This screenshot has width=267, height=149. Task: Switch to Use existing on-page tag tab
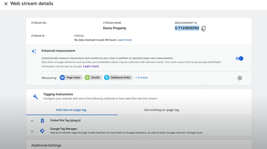[x=161, y=110]
